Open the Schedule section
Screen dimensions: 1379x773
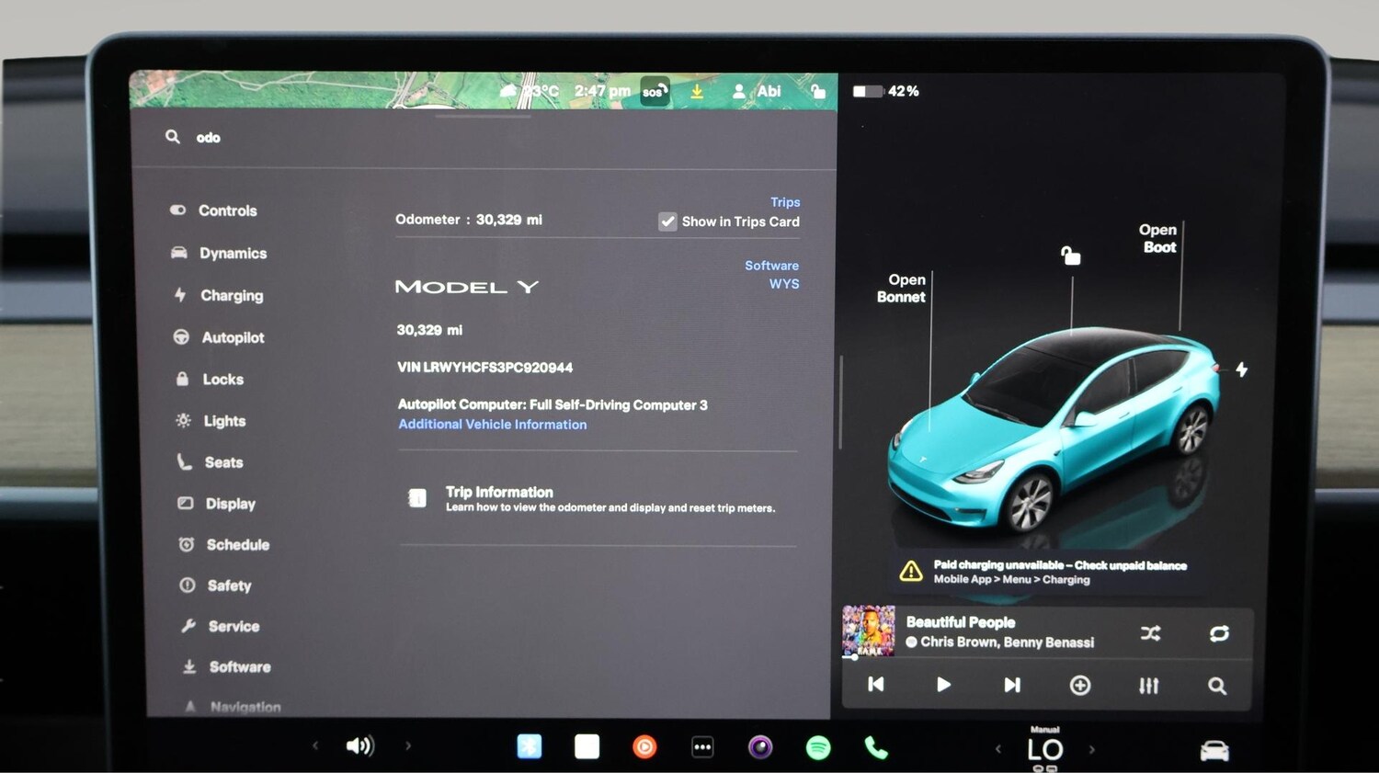[x=224, y=544]
